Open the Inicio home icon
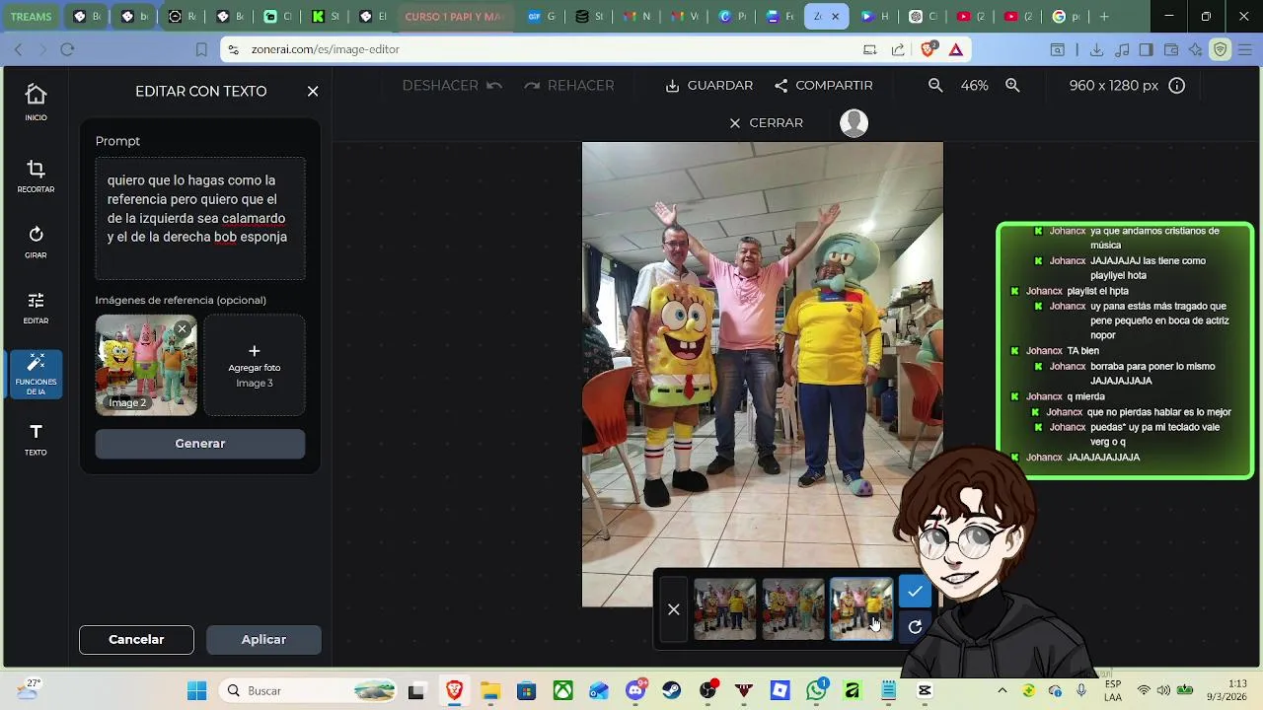This screenshot has width=1263, height=710. click(36, 103)
